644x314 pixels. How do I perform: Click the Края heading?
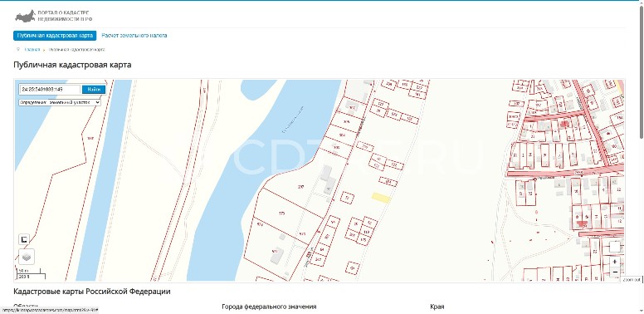coord(437,307)
